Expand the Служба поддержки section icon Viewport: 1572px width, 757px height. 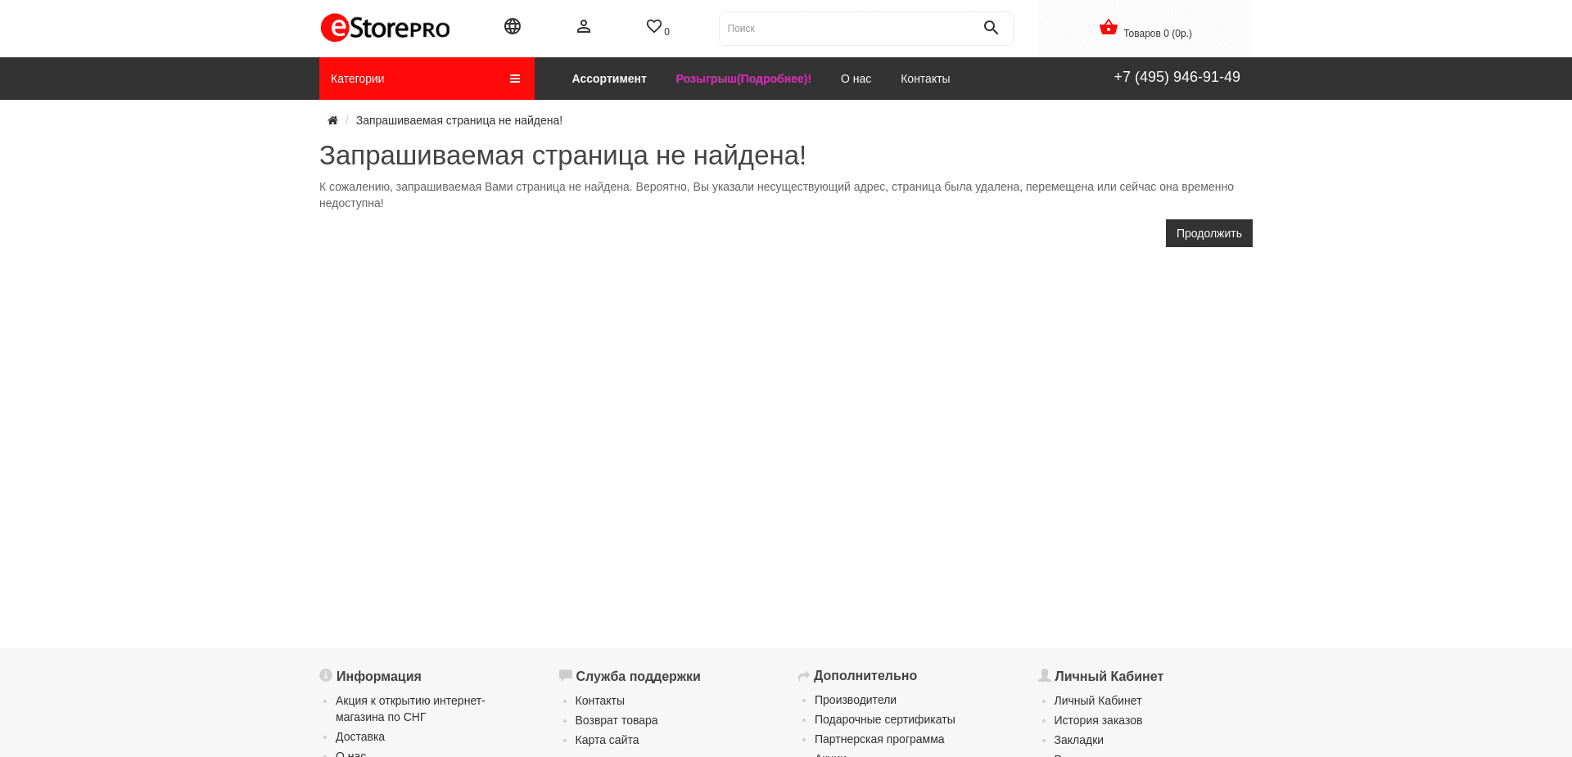click(x=566, y=674)
